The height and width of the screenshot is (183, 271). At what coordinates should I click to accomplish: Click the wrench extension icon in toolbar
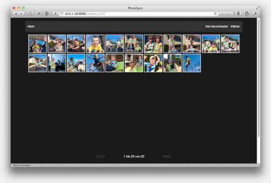tap(255, 14)
